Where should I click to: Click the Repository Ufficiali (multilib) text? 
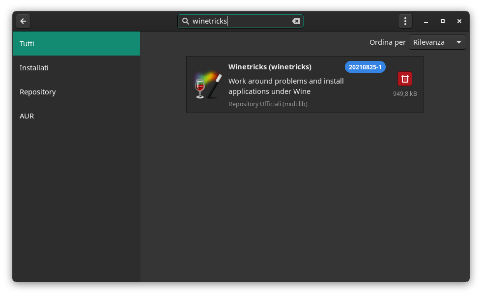tap(268, 104)
